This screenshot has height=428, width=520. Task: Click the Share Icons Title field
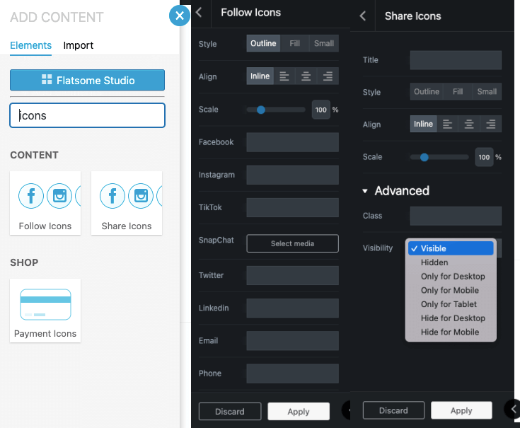coord(456,60)
